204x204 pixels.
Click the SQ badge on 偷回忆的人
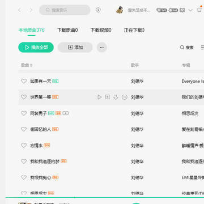[x=56, y=129]
